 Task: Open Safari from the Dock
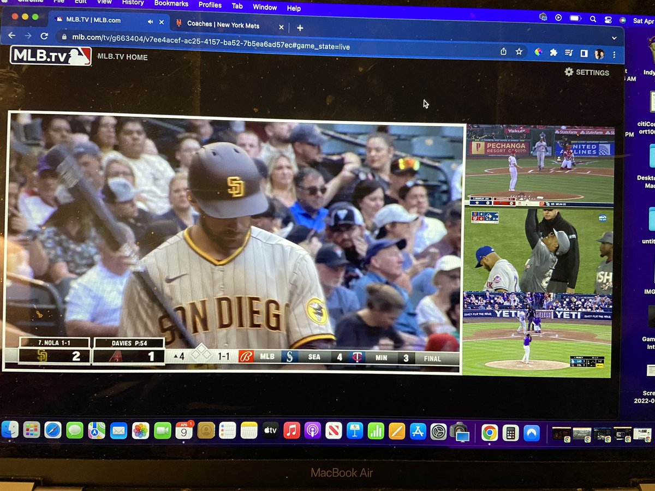click(x=53, y=430)
